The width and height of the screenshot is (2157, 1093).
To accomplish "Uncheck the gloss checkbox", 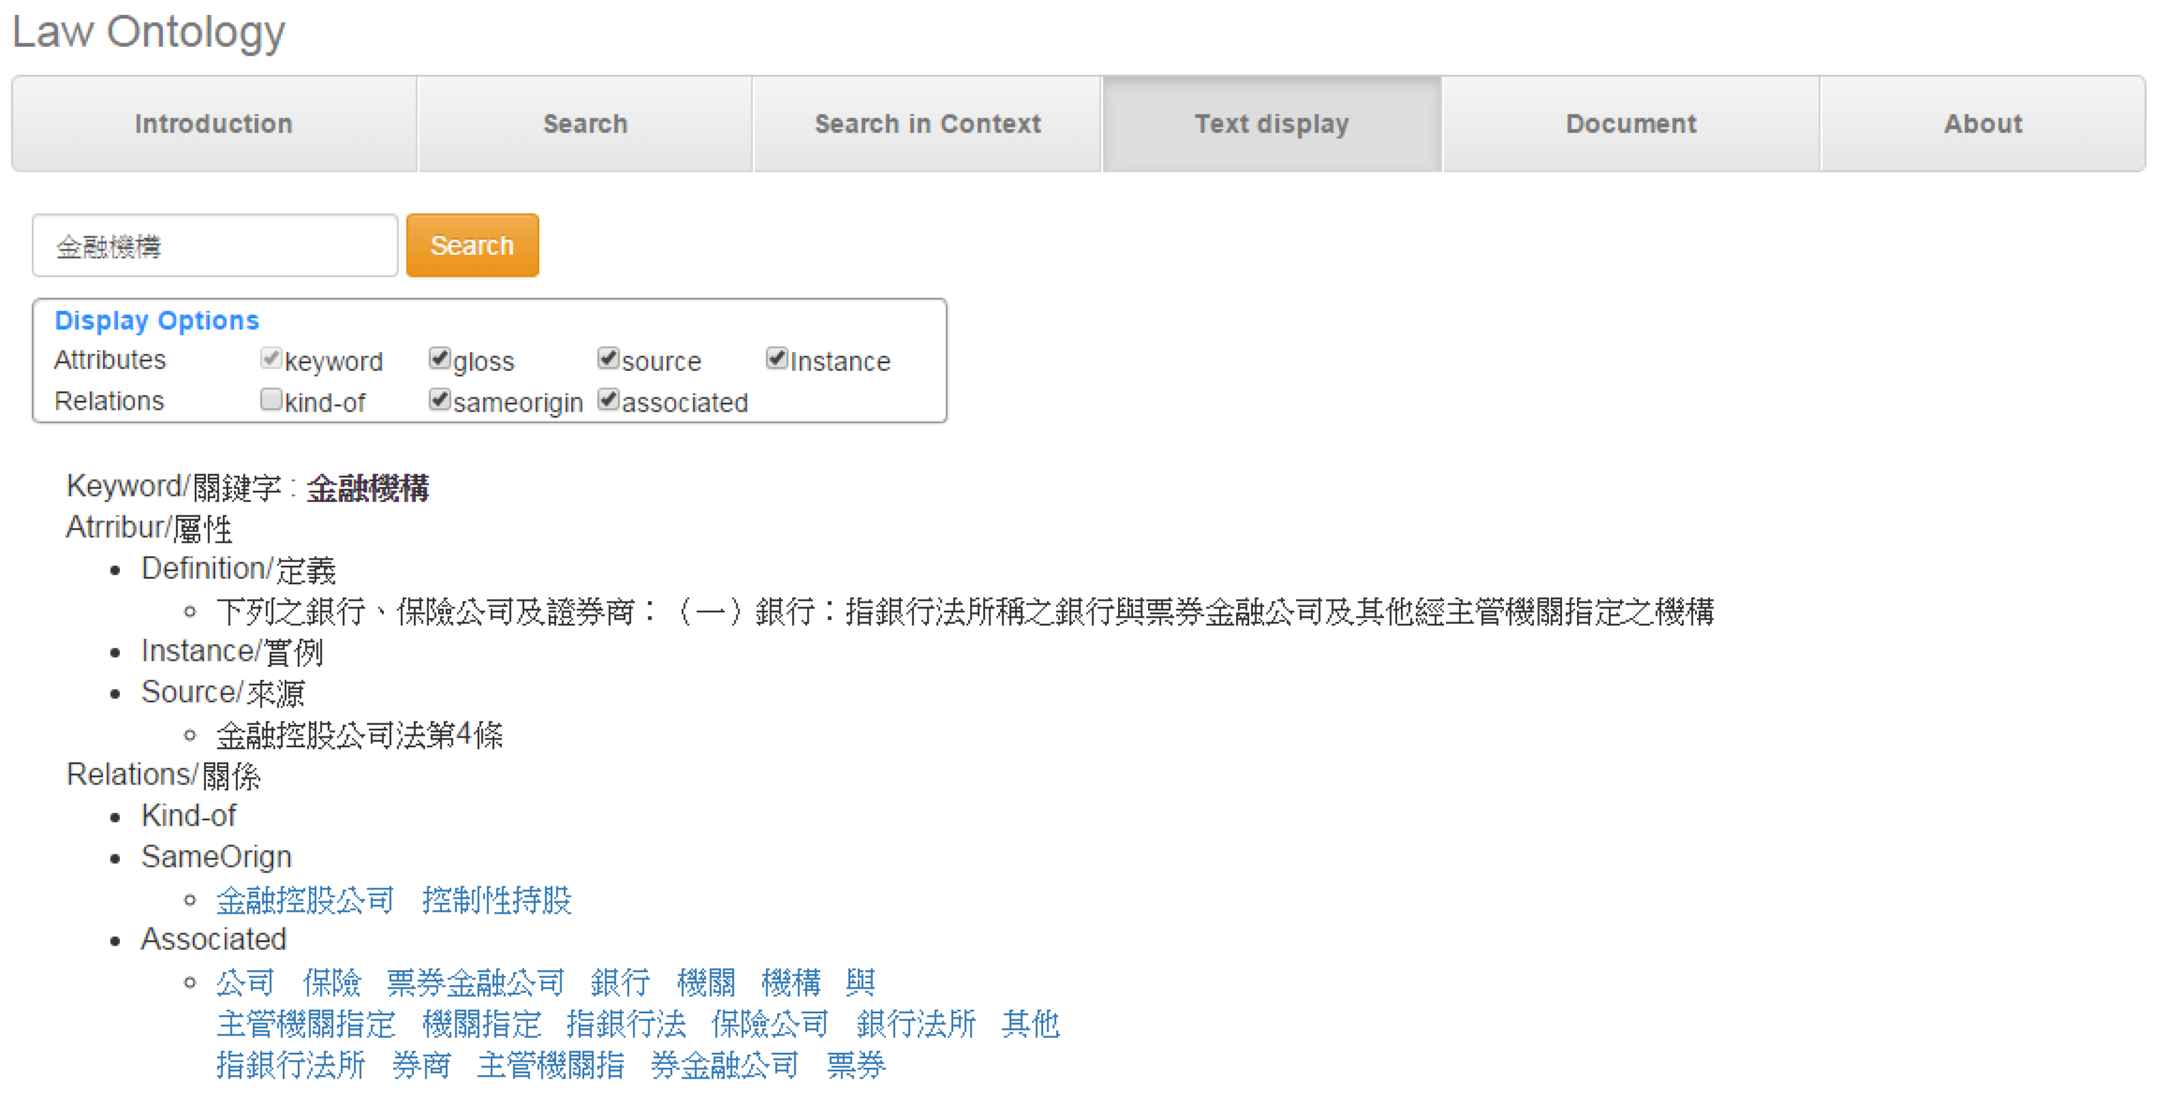I will [439, 358].
